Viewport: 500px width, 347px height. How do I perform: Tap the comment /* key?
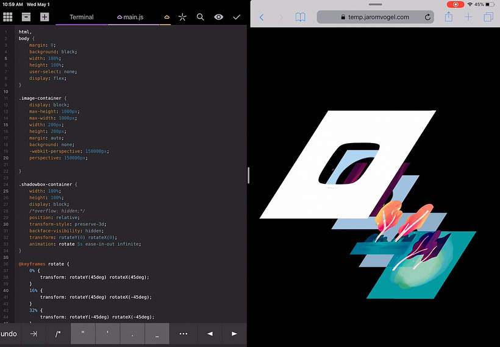coord(58,334)
